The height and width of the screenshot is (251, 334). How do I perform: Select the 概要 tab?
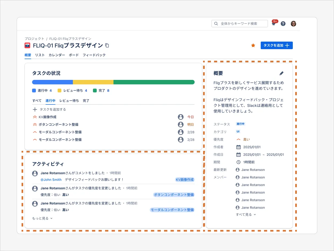click(x=28, y=55)
